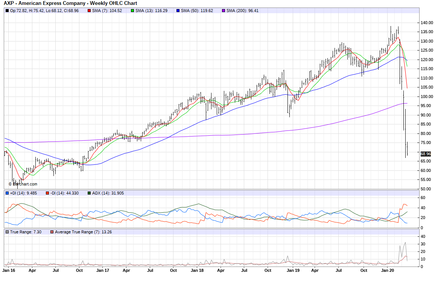Click the 100.00 price axis label
The height and width of the screenshot is (282, 435).
(x=427, y=97)
